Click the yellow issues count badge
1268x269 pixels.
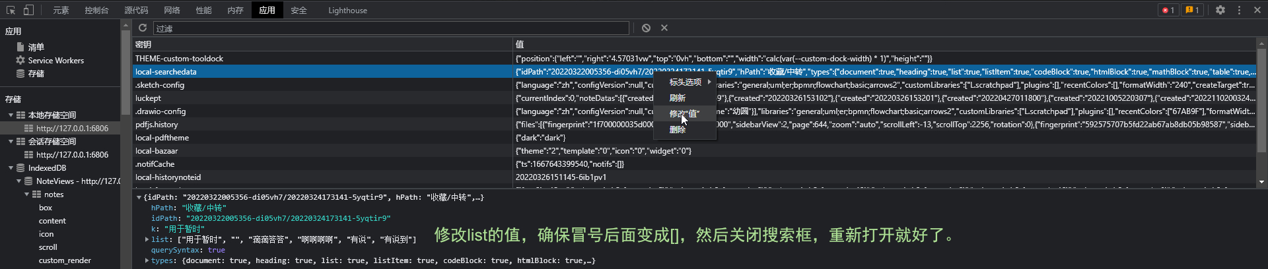(1192, 10)
